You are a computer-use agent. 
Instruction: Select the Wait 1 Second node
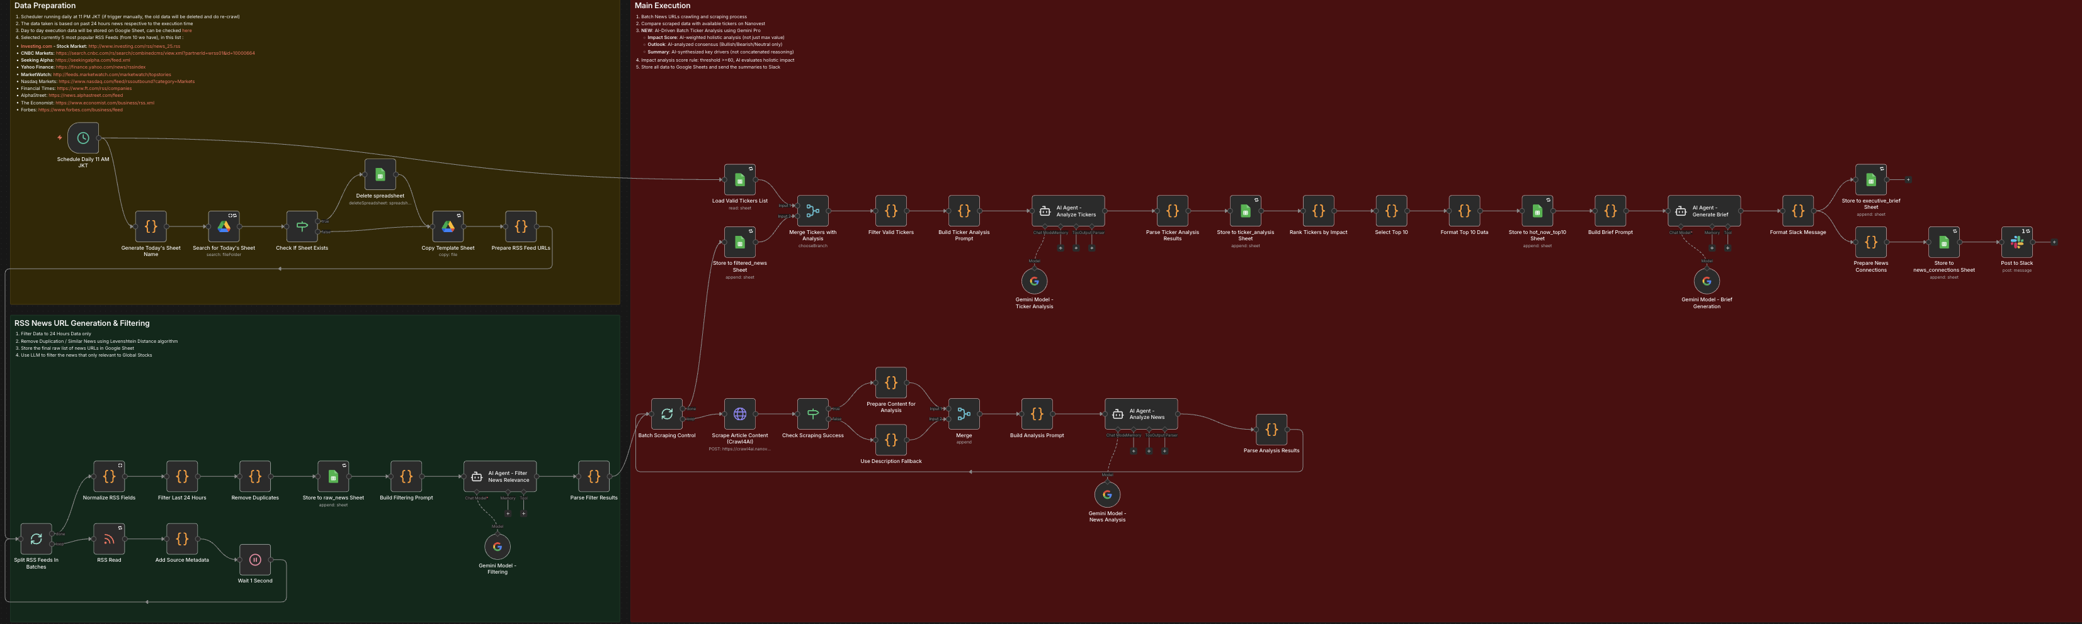(x=254, y=559)
